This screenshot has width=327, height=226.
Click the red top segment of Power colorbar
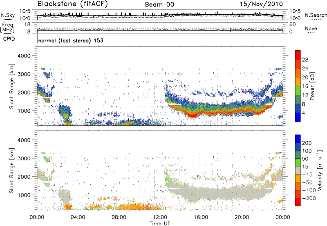pyautogui.click(x=298, y=55)
